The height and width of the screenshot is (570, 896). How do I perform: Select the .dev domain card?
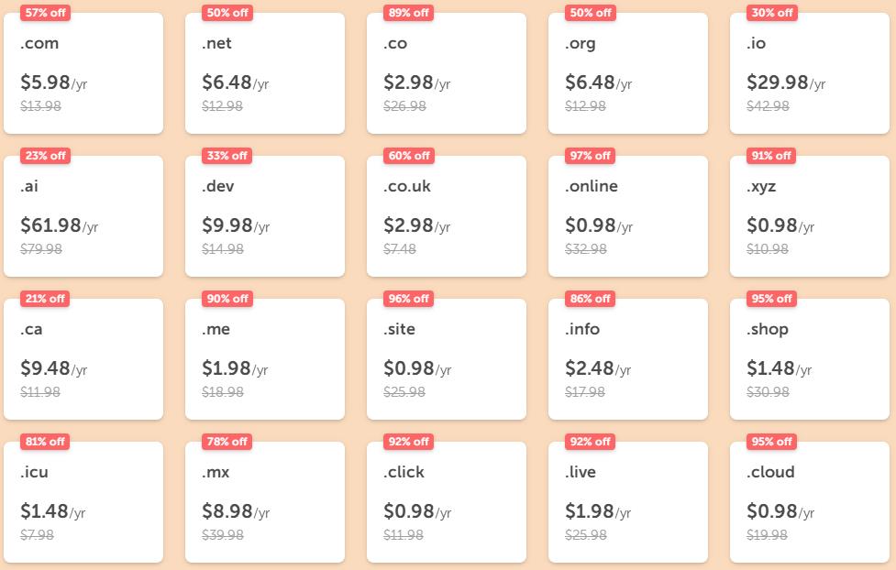[265, 216]
